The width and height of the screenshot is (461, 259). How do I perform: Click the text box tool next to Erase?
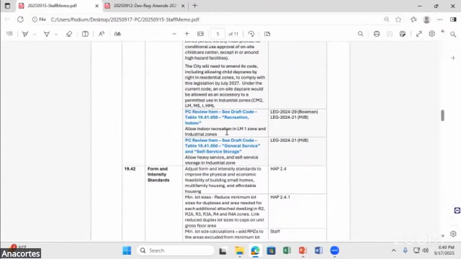[85, 34]
